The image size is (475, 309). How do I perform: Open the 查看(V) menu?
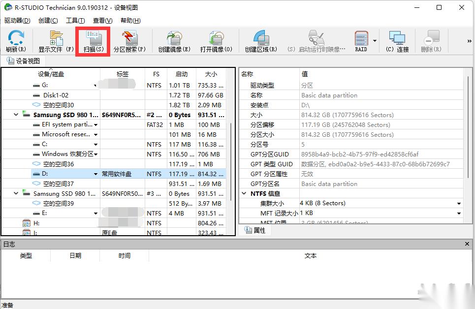coord(103,21)
